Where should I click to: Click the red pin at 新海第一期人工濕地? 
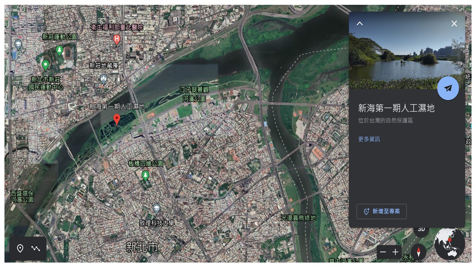pyautogui.click(x=117, y=120)
